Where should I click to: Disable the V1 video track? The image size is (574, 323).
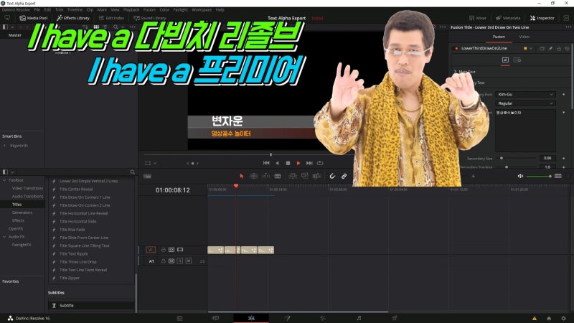point(180,250)
